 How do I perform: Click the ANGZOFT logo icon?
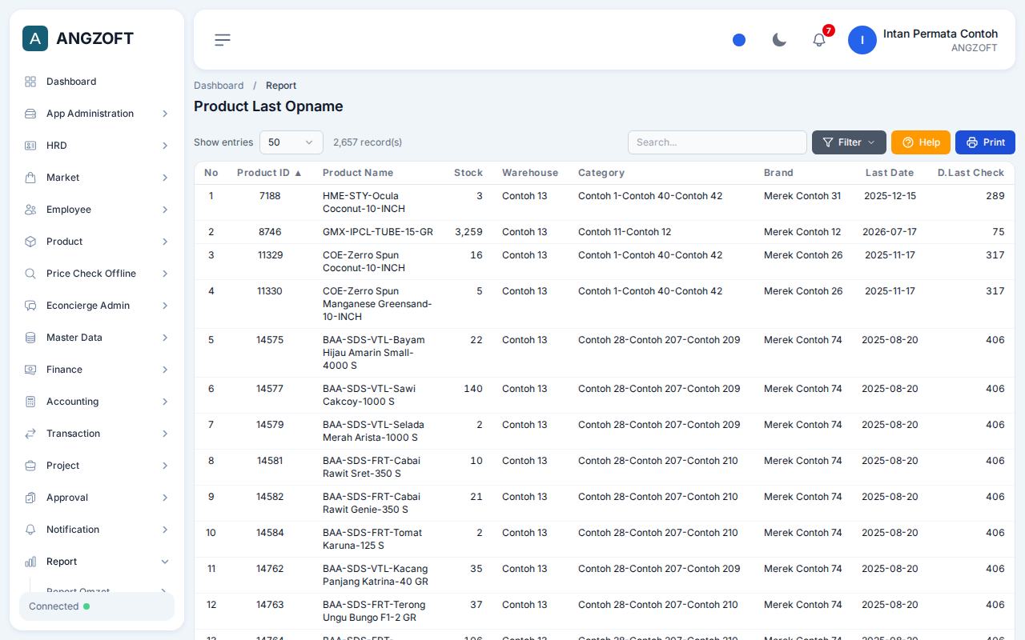coord(35,38)
